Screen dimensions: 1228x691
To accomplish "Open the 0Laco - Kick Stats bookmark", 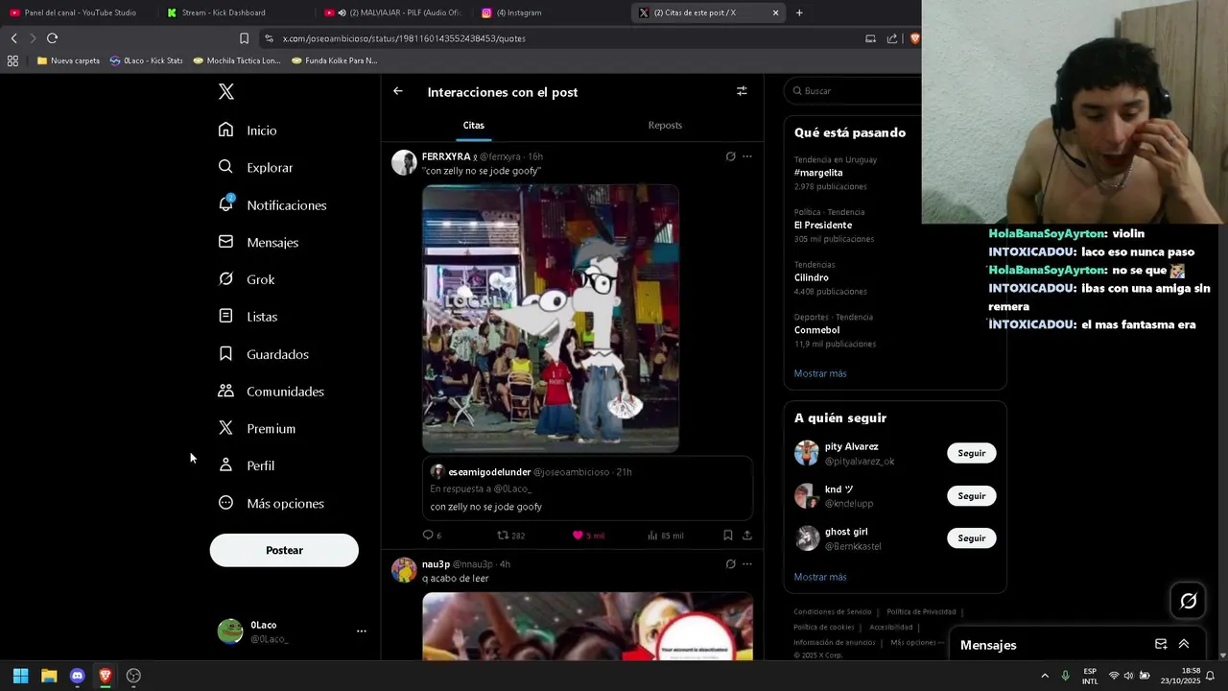I will [x=146, y=60].
